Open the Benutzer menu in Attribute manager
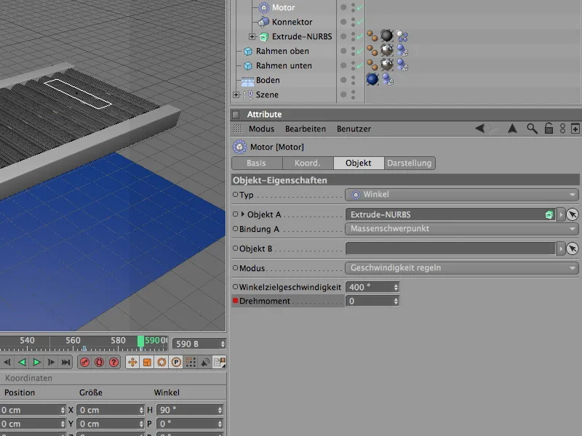 click(354, 129)
